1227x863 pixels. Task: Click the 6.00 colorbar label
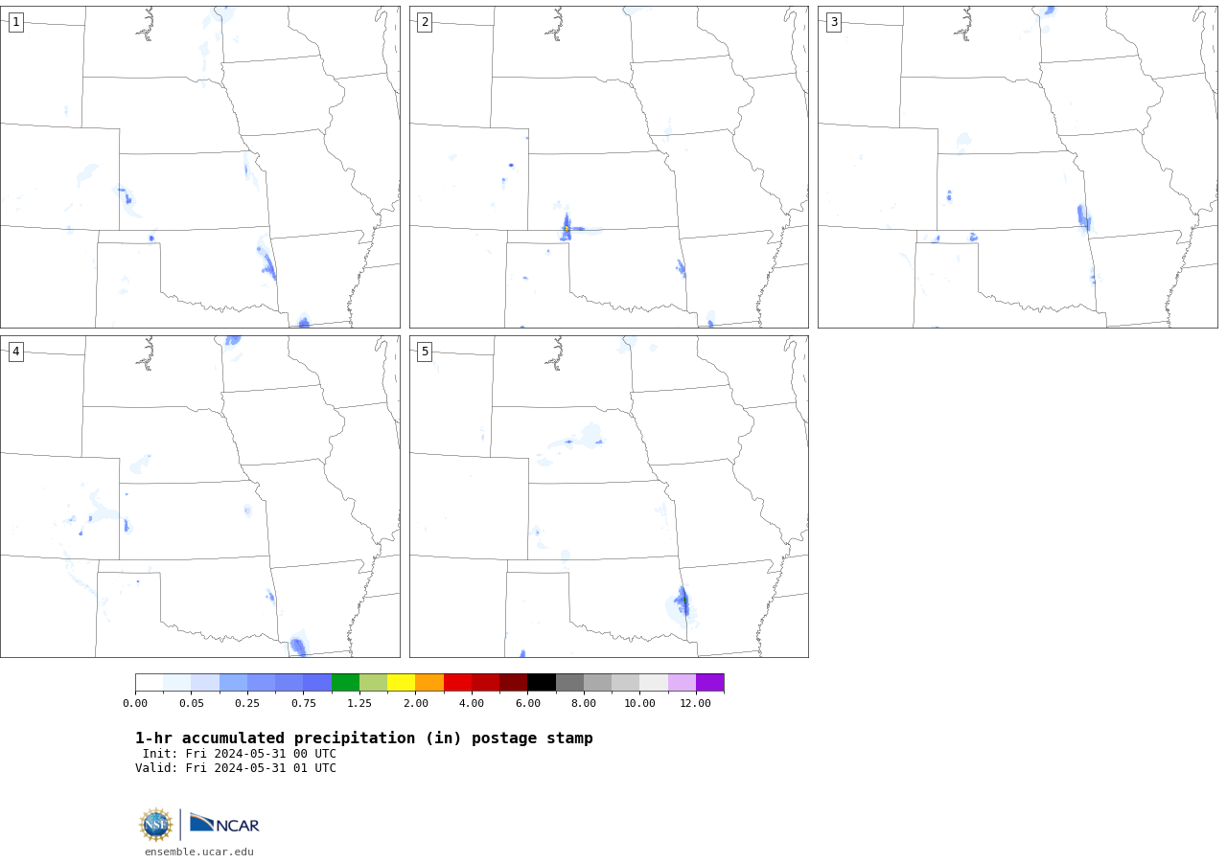[527, 704]
